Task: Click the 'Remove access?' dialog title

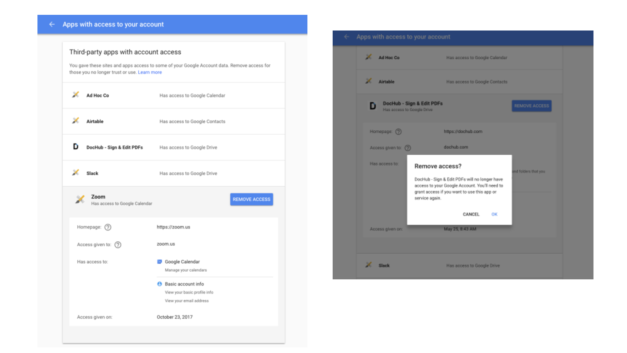Action: click(438, 166)
